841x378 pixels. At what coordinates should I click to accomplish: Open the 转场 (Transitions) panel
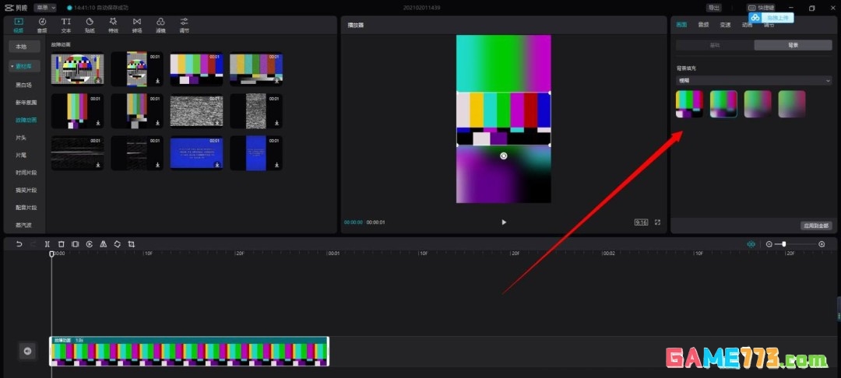pos(137,24)
